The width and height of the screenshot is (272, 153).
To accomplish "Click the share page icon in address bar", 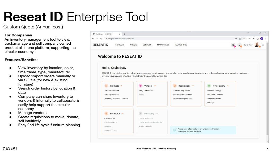I will coord(240,39).
